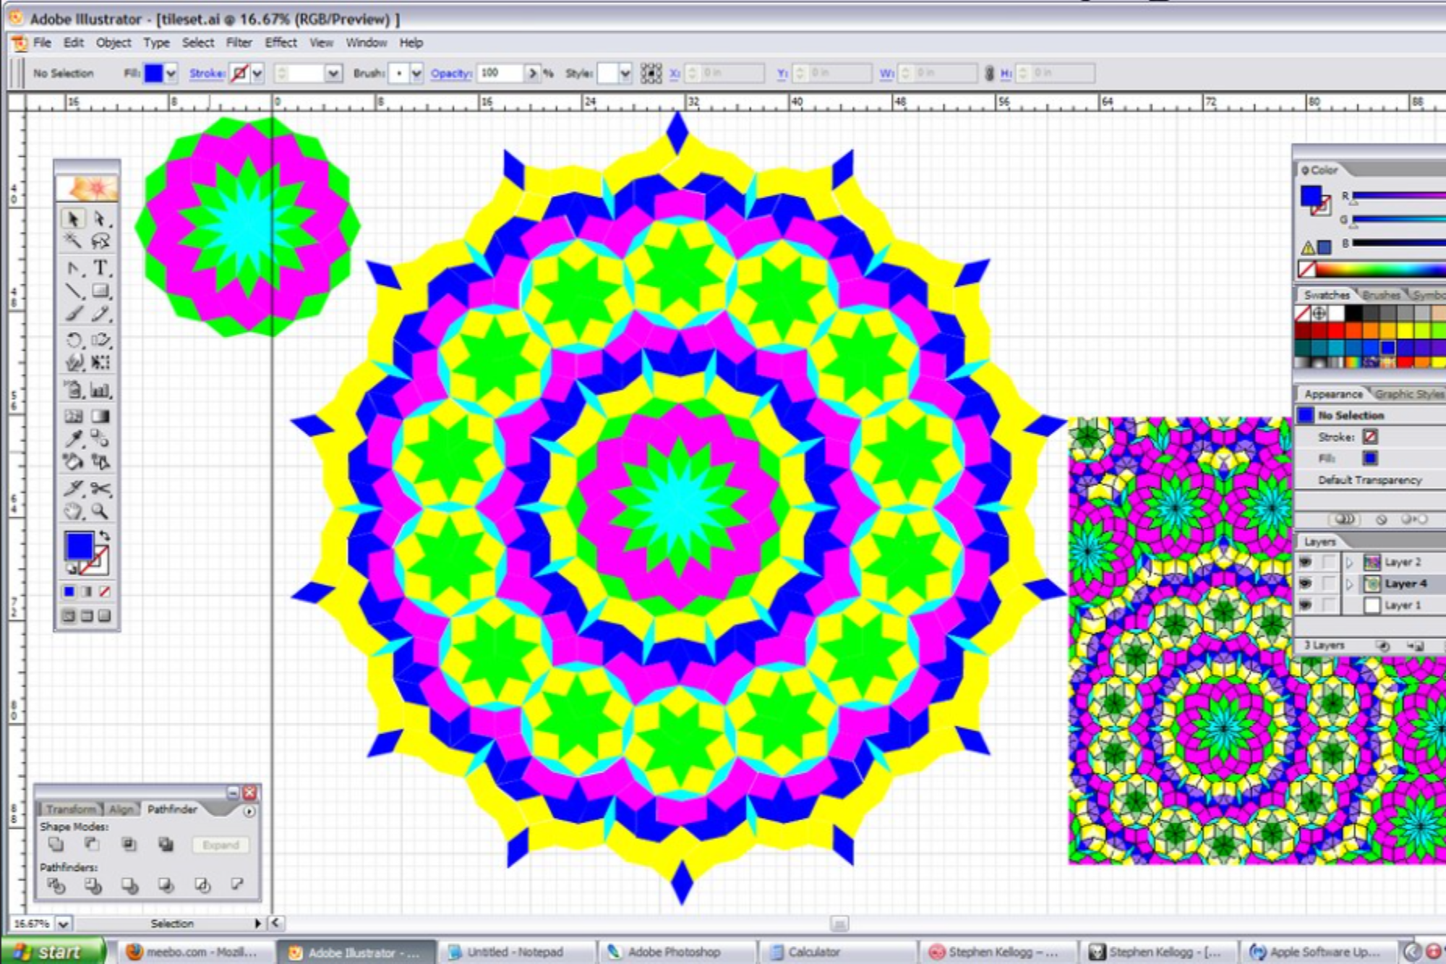Click the swap fill and stroke arrow
1446x964 pixels.
[105, 536]
